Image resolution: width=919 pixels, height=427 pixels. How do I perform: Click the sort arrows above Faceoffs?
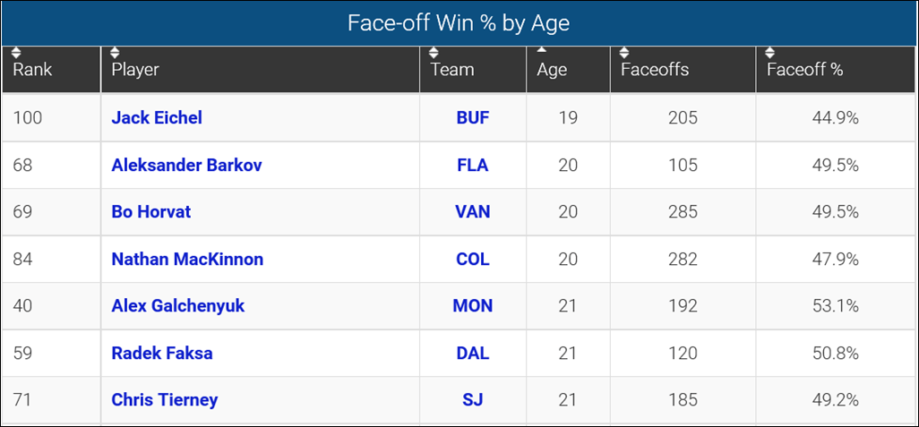625,53
